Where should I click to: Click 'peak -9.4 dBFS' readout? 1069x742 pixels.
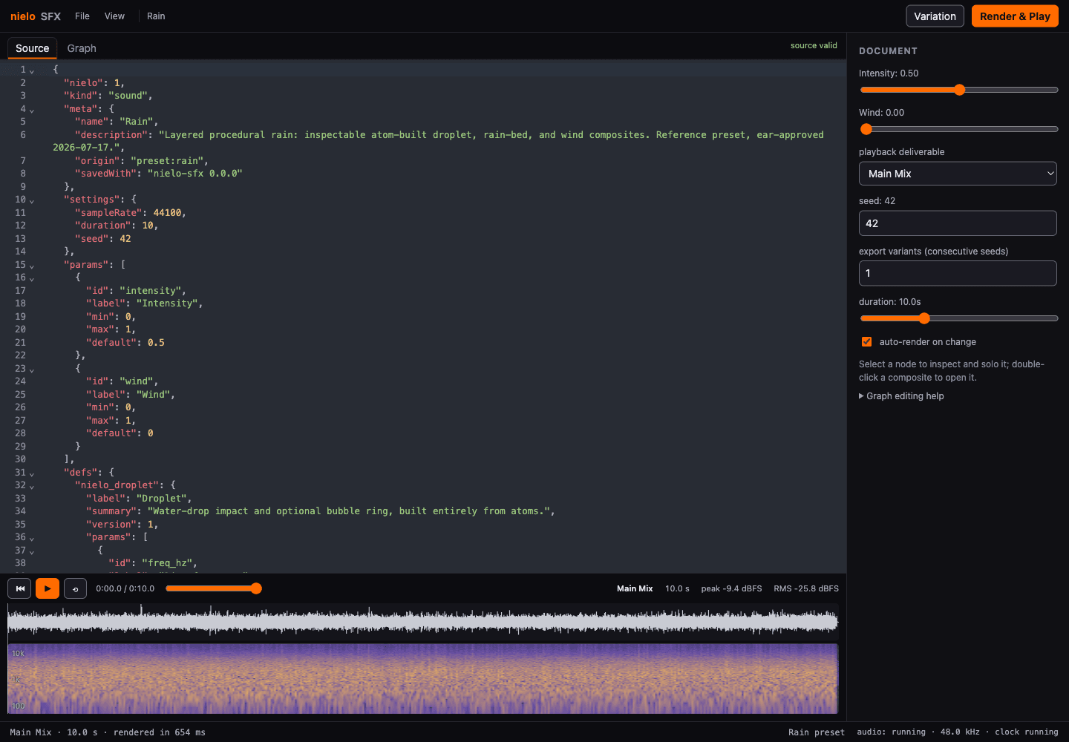coord(731,588)
